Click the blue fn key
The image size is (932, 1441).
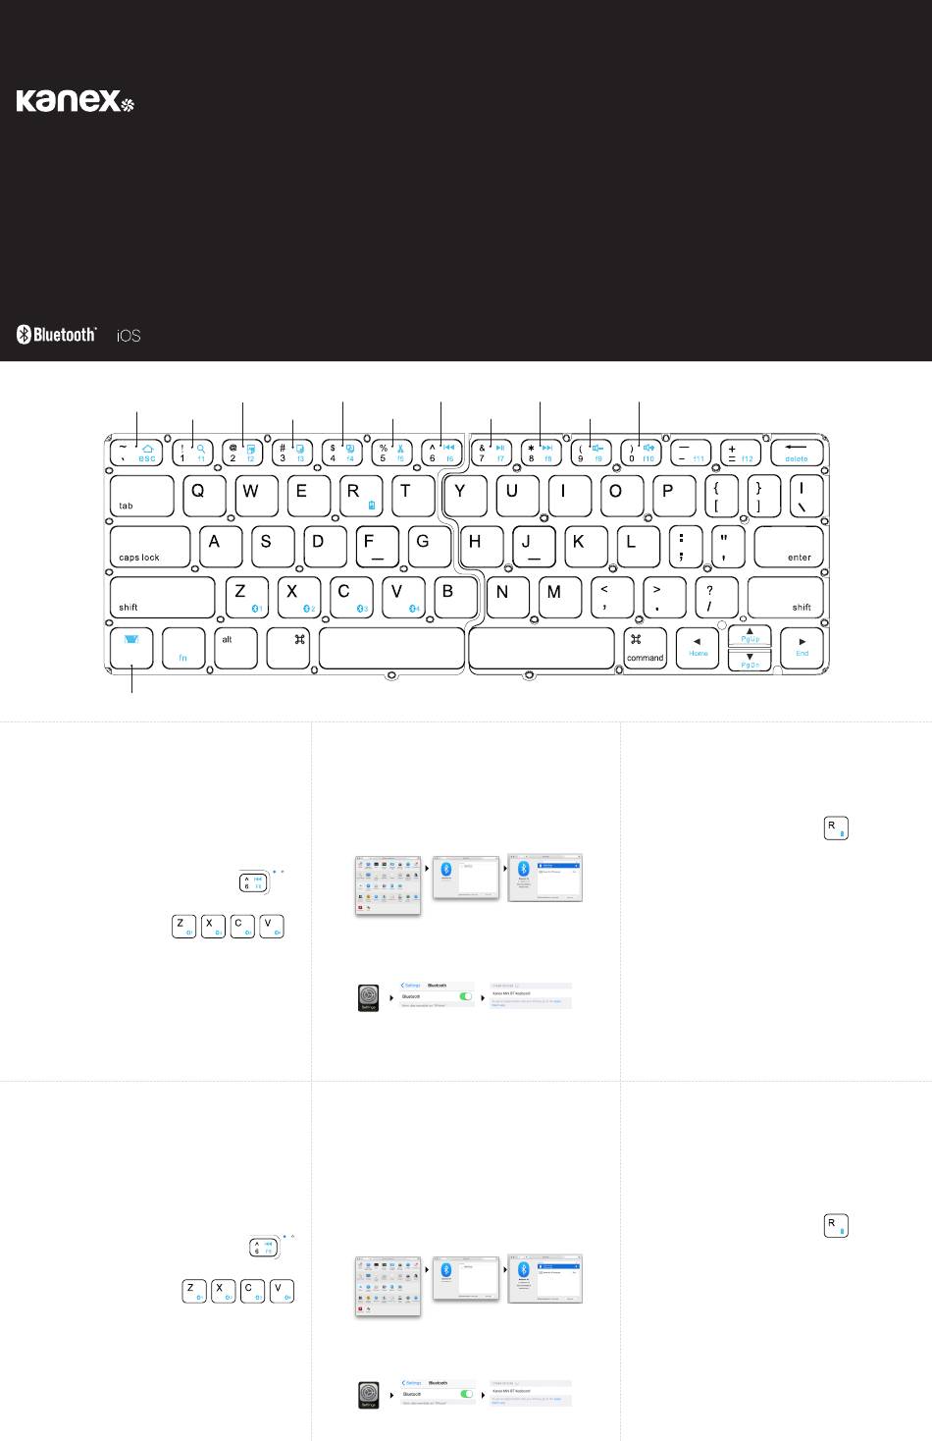point(183,648)
